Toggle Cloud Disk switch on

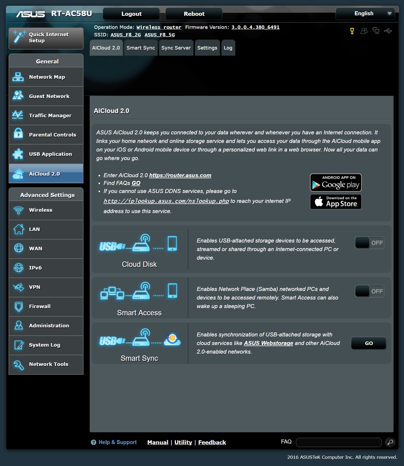coord(369,243)
